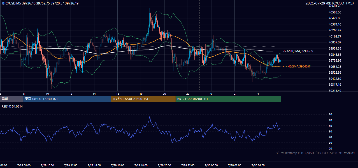This screenshot has height=168, width=358.
Task: Click price axis value 40057.07
Action: [x=335, y=42]
